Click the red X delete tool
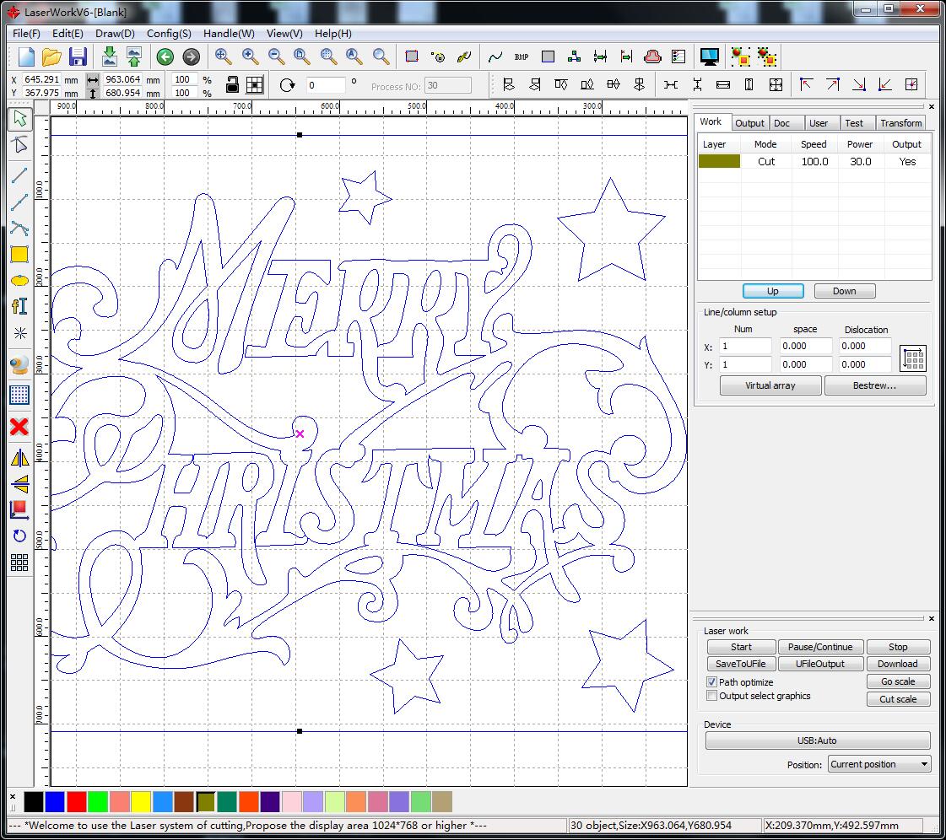 coord(19,427)
